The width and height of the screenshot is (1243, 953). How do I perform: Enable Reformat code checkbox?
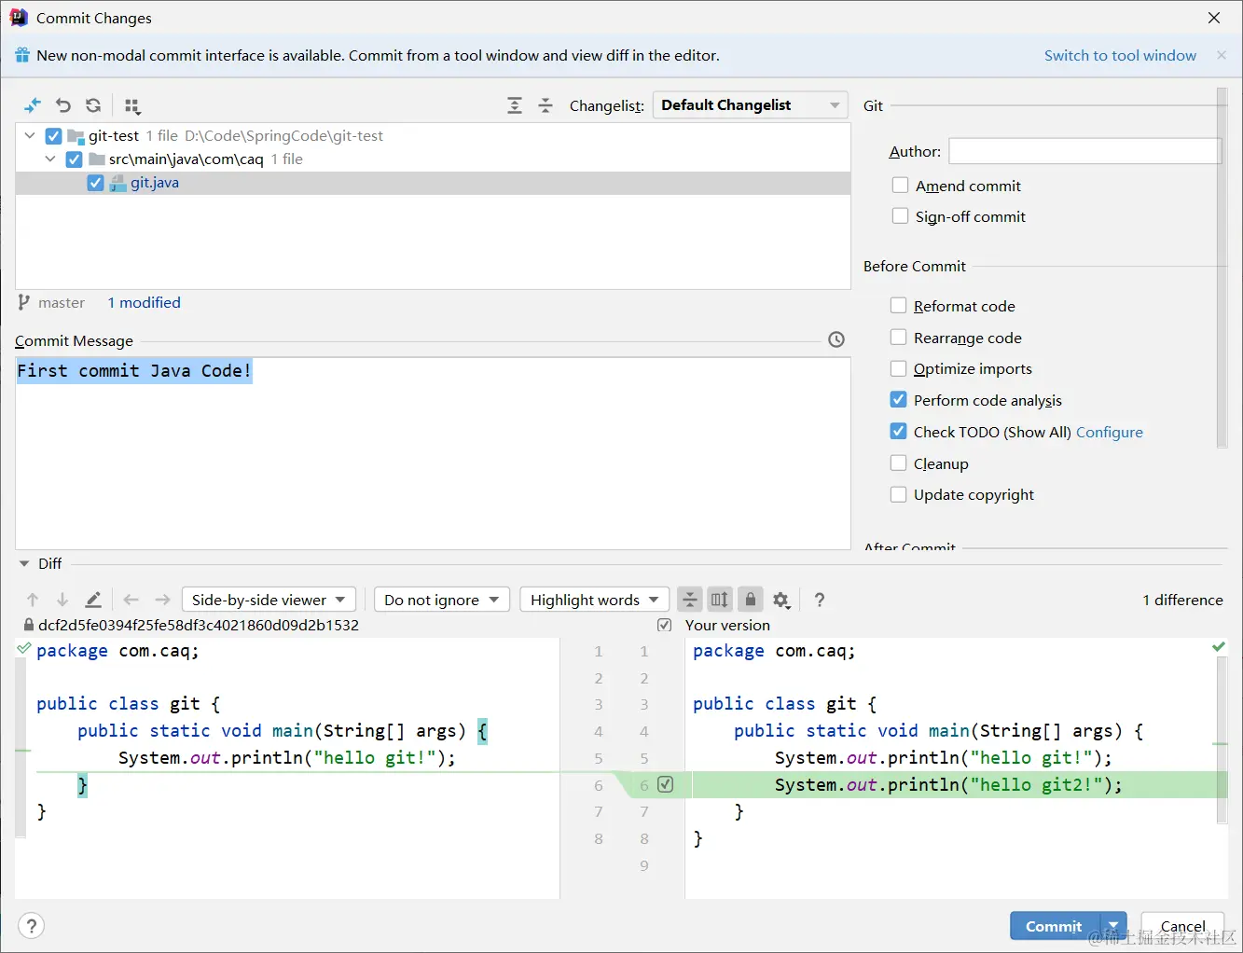click(898, 306)
